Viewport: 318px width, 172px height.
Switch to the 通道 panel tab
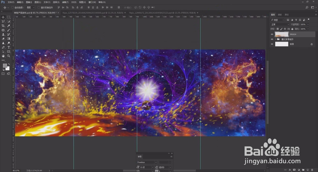280,15
